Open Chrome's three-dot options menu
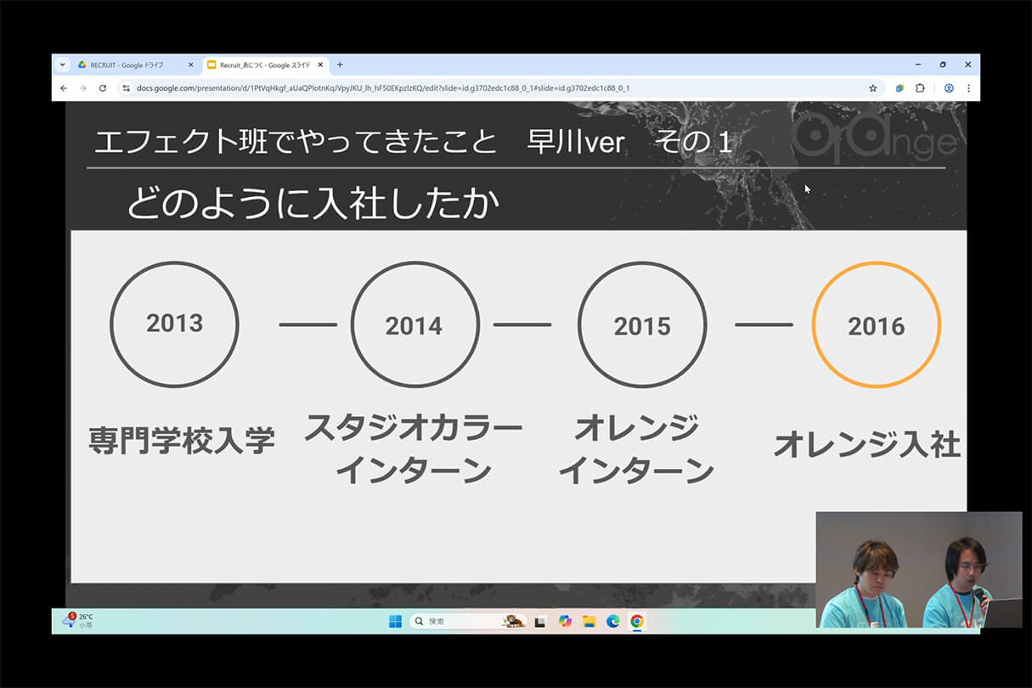The image size is (1032, 688). pos(969,87)
